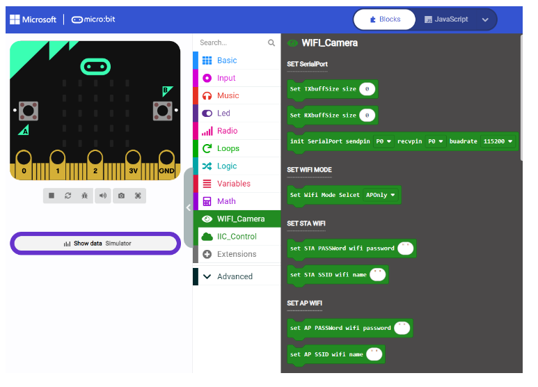Open the Led category
The image size is (538, 387).
pyautogui.click(x=237, y=113)
